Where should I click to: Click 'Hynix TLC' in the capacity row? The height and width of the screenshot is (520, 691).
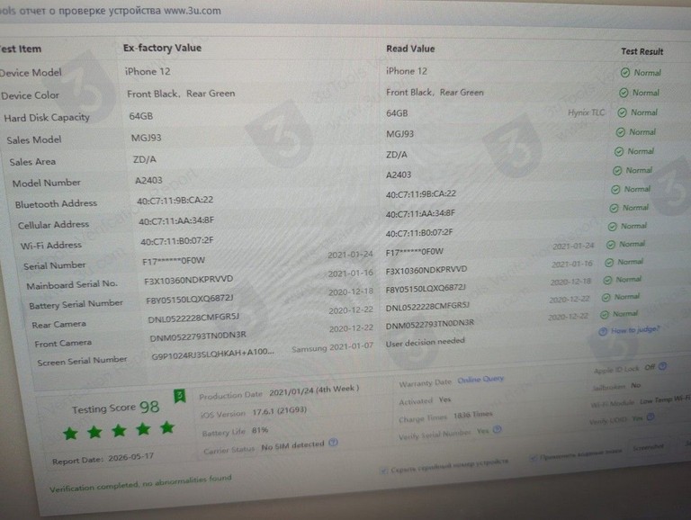(586, 112)
